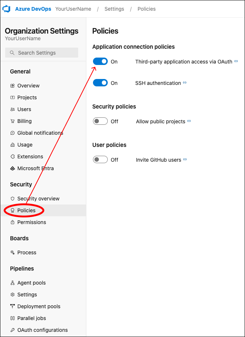
Task: Click the Overview icon in General
Action: (13, 86)
